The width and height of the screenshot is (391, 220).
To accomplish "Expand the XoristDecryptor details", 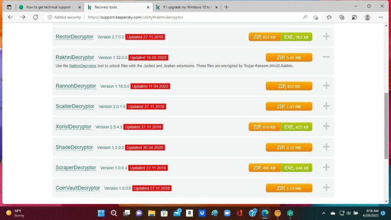I will 326,126.
